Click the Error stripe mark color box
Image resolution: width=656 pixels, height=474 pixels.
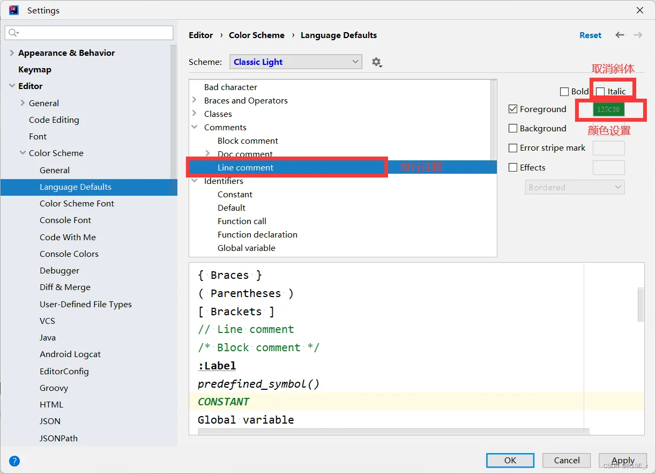(608, 148)
